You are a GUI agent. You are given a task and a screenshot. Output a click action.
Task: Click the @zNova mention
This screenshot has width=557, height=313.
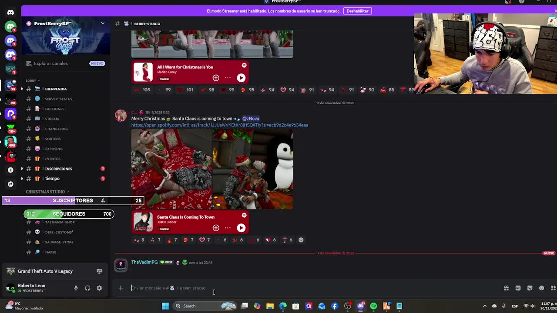pos(251,119)
